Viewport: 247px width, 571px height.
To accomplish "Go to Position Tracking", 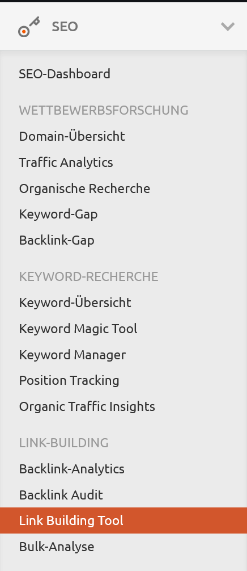I will pyautogui.click(x=69, y=380).
